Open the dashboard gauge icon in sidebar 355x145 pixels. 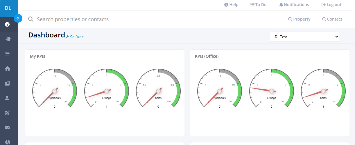click(8, 24)
